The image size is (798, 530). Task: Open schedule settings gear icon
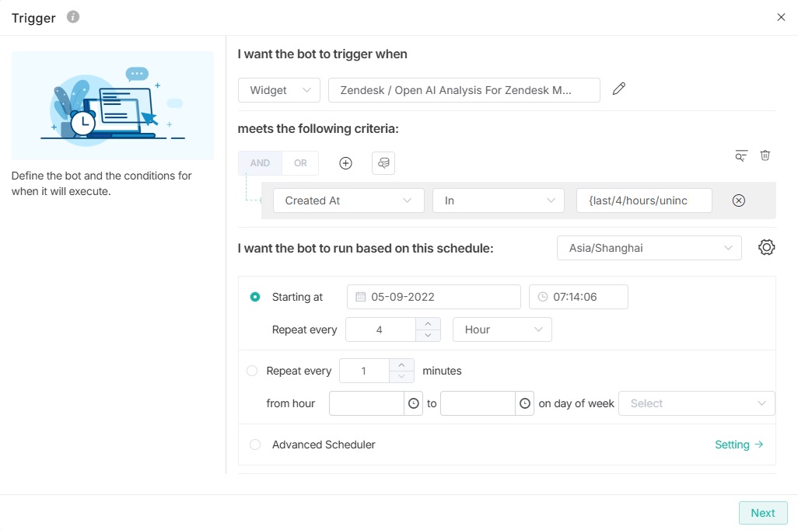(766, 248)
